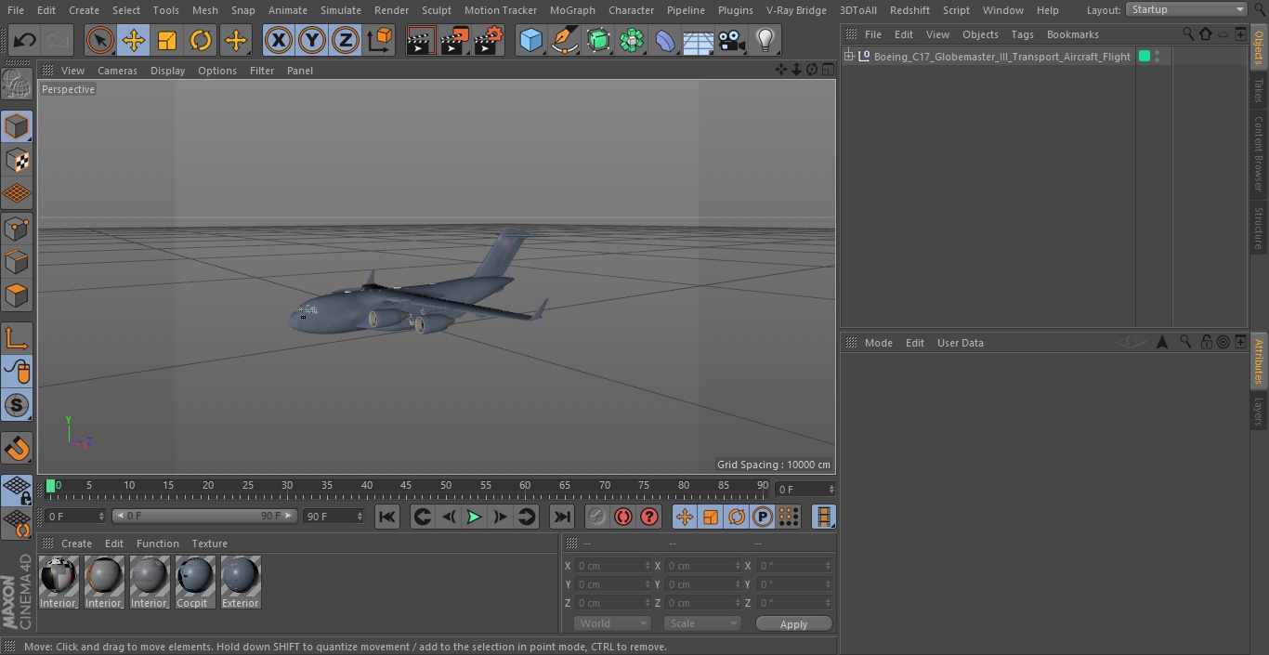The width and height of the screenshot is (1269, 655).
Task: Click the end frame 90 F field
Action: (334, 516)
